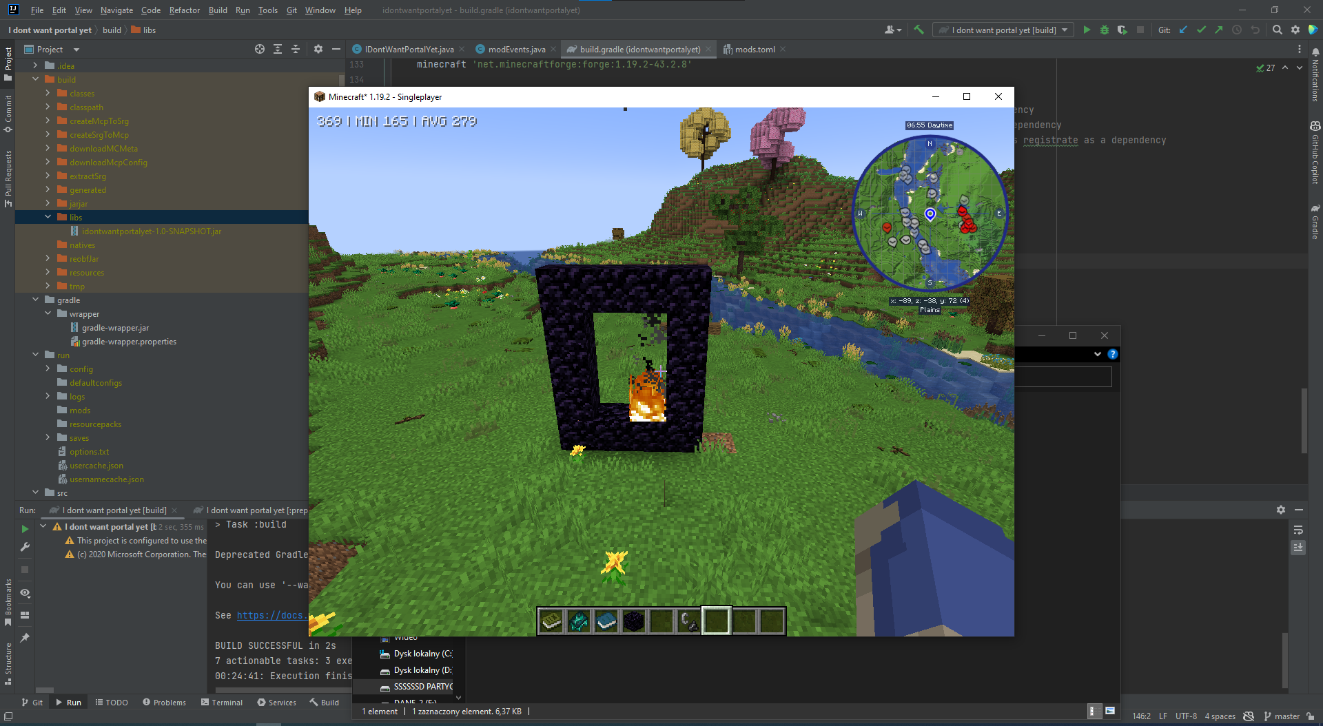Toggle the eye icon in Run panel
1323x726 pixels.
pos(25,593)
